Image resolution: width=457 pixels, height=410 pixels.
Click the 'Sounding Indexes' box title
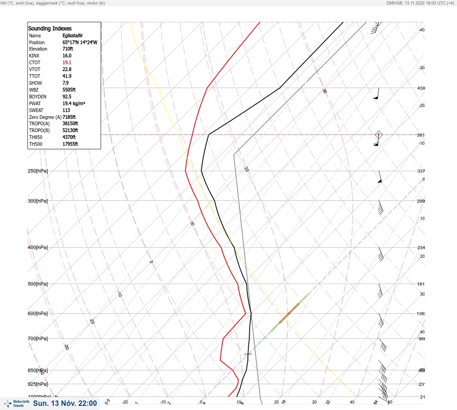(x=50, y=28)
